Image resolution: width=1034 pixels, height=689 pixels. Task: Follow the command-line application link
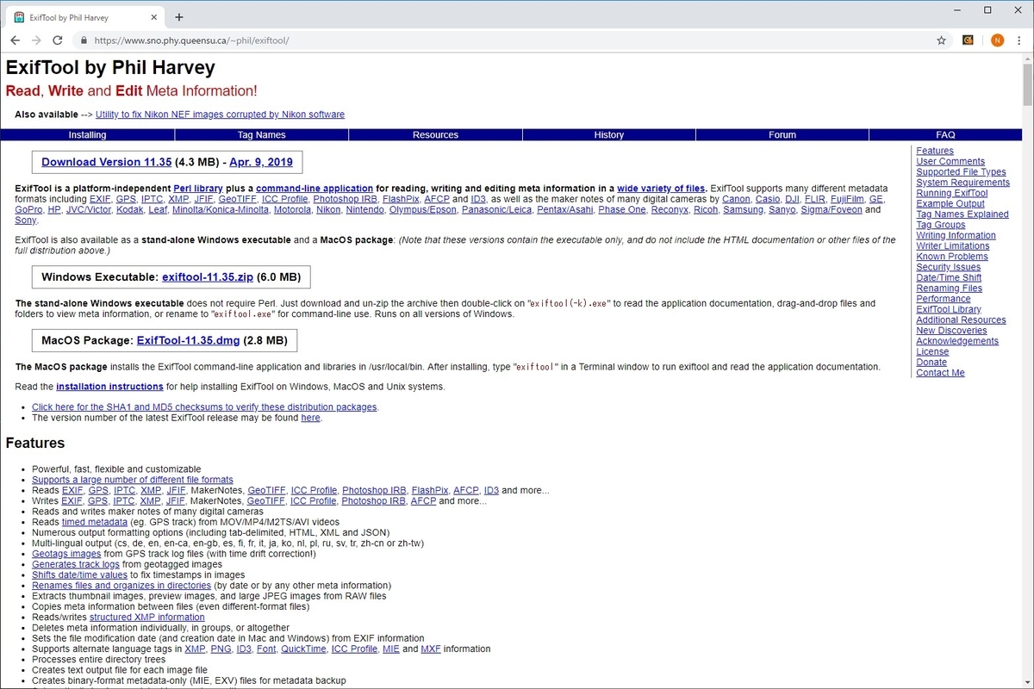315,189
